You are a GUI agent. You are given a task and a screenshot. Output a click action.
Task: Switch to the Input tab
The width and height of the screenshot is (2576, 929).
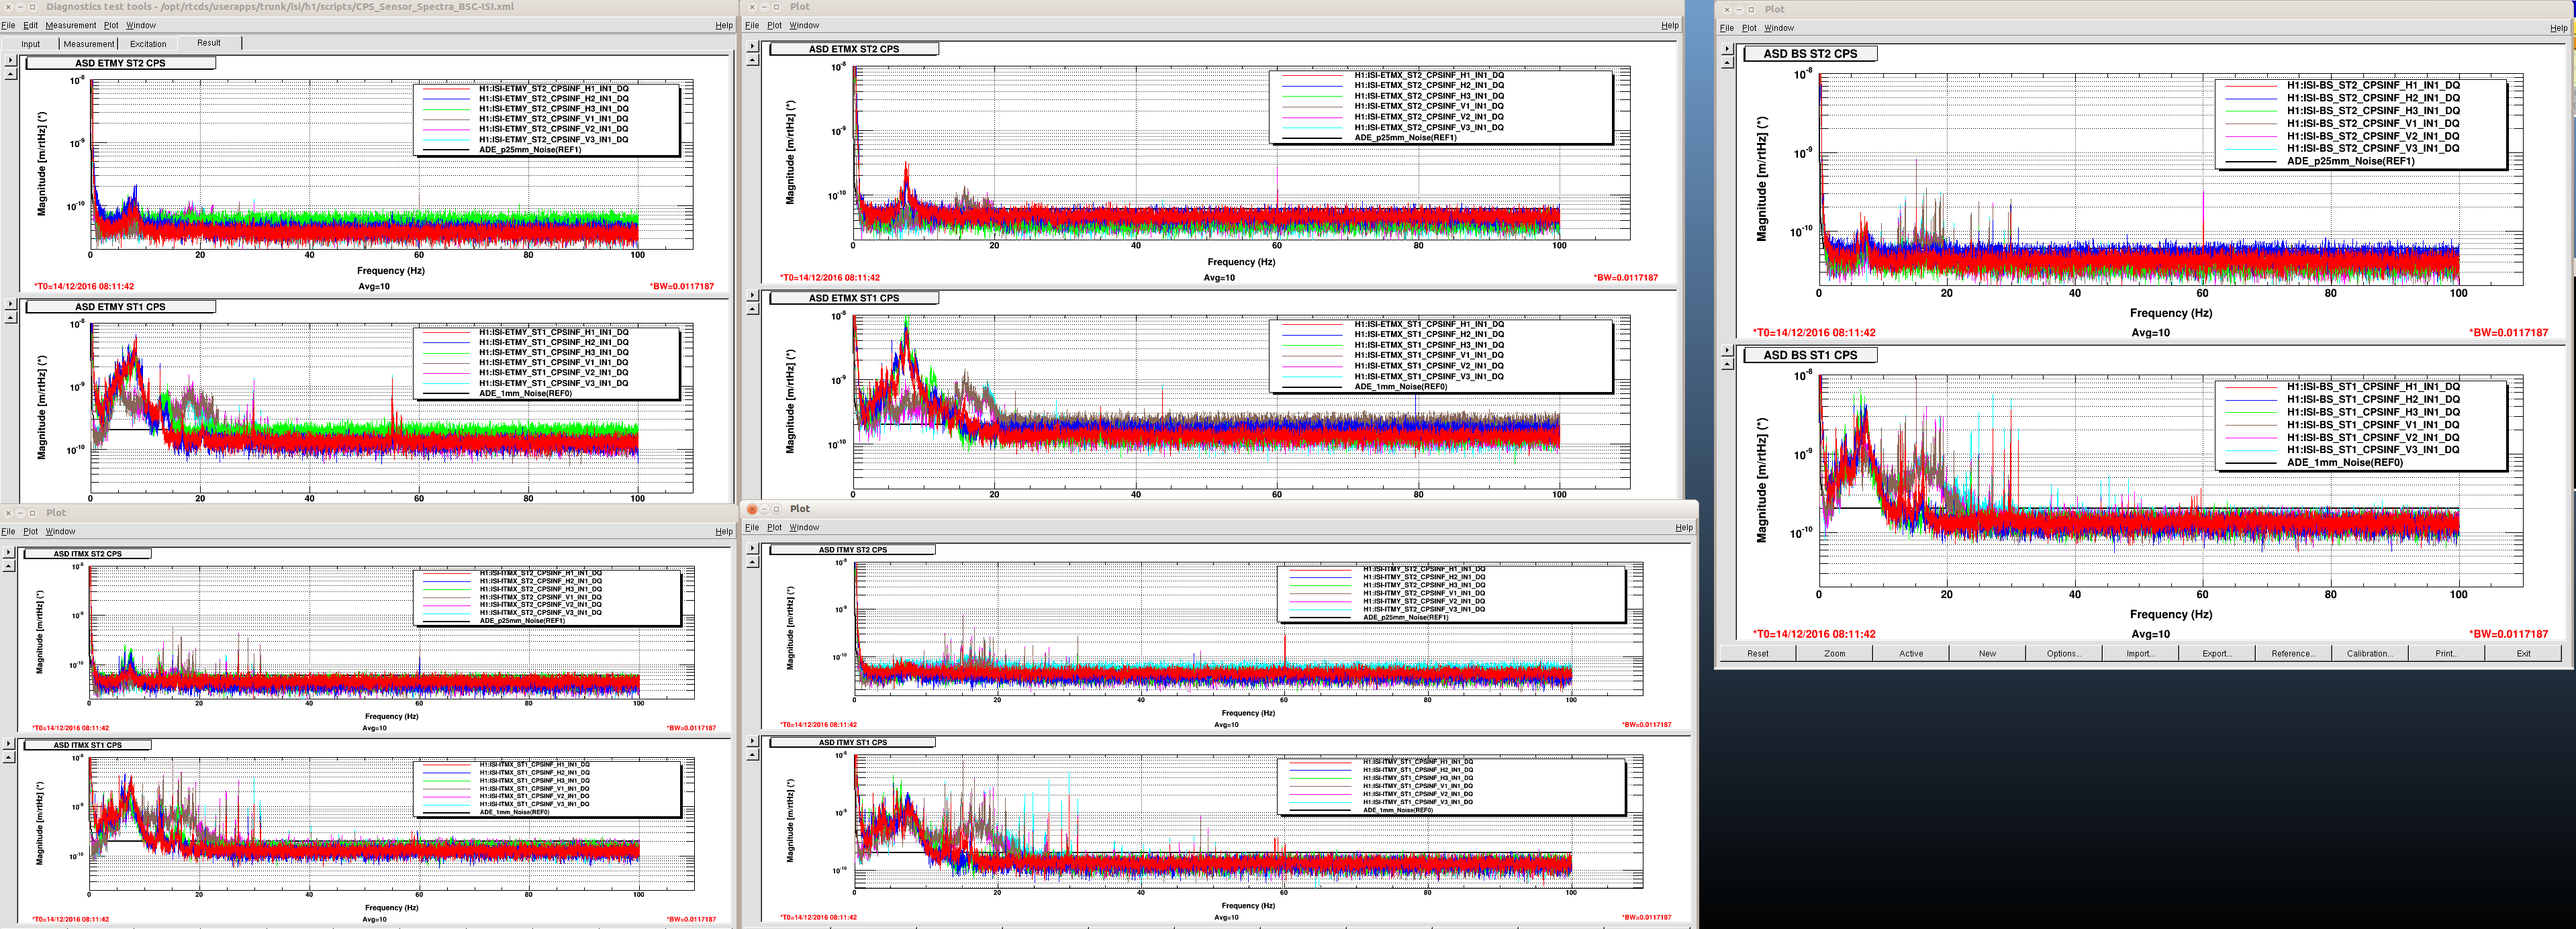(x=31, y=44)
